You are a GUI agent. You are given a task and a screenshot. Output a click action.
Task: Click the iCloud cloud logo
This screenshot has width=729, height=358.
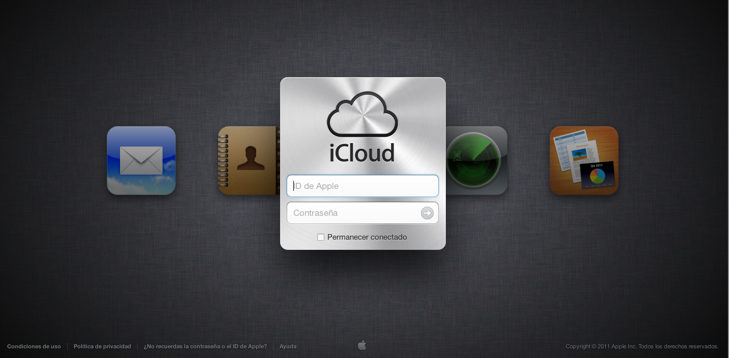[362, 114]
